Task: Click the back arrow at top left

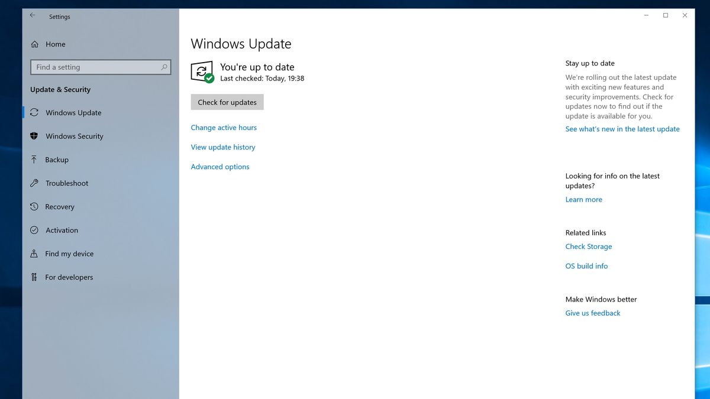Action: click(32, 16)
